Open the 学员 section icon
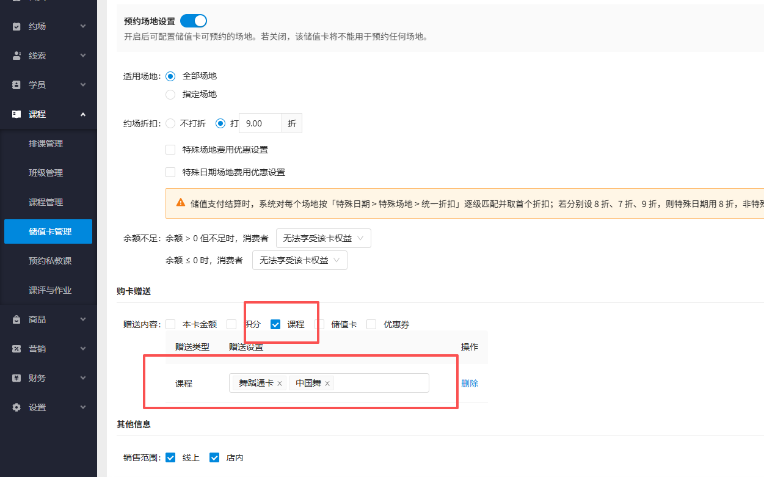This screenshot has width=764, height=477. pyautogui.click(x=15, y=84)
